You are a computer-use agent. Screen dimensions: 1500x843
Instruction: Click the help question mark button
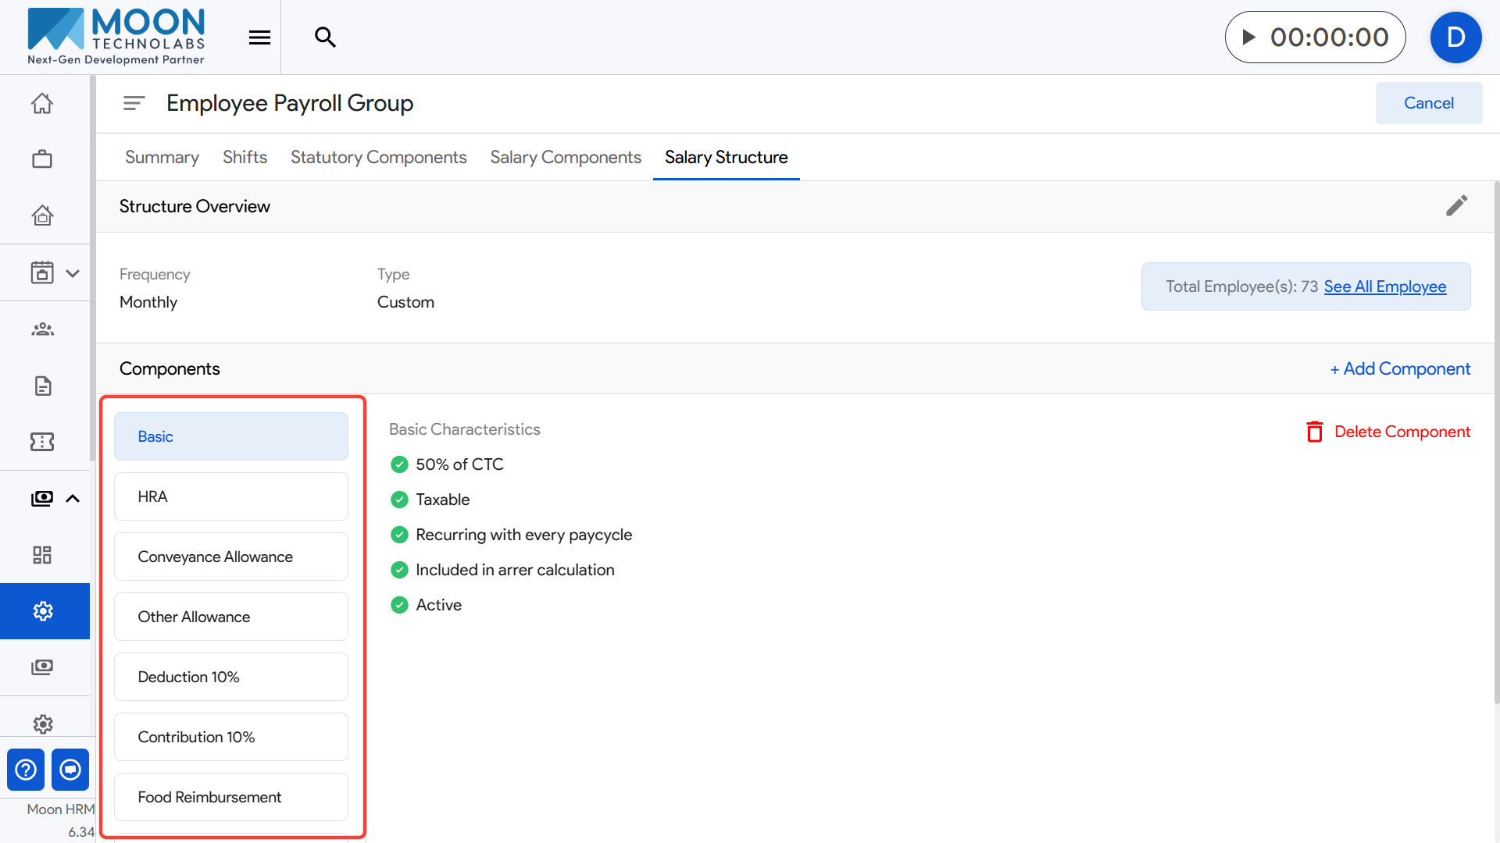26,770
